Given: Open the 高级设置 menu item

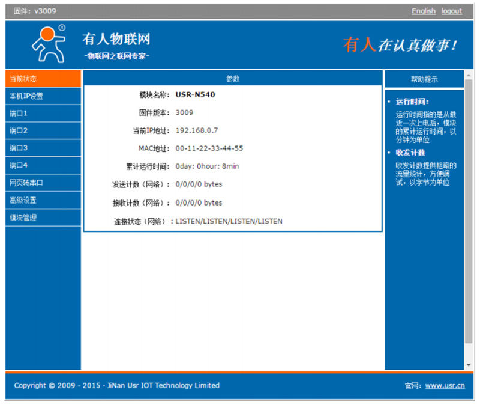Looking at the screenshot, I should click(x=43, y=201).
